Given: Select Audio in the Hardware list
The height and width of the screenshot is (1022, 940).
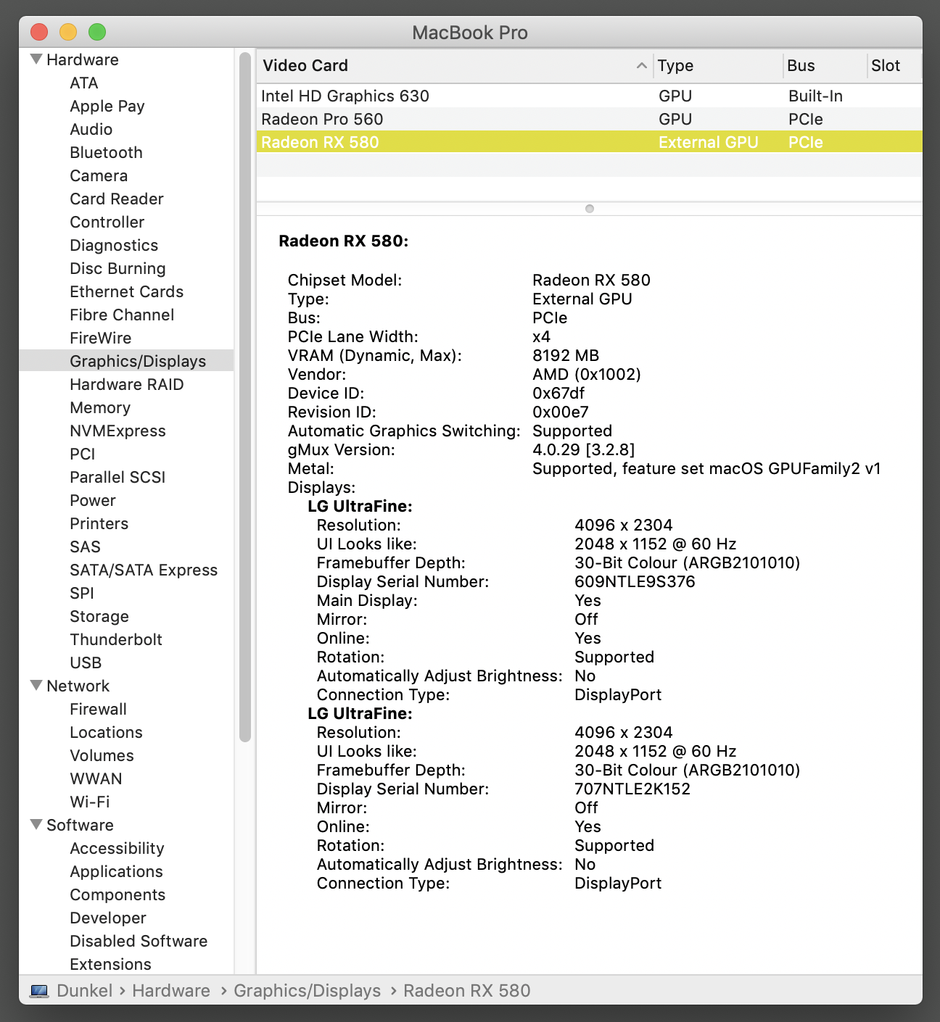Looking at the screenshot, I should pyautogui.click(x=91, y=129).
